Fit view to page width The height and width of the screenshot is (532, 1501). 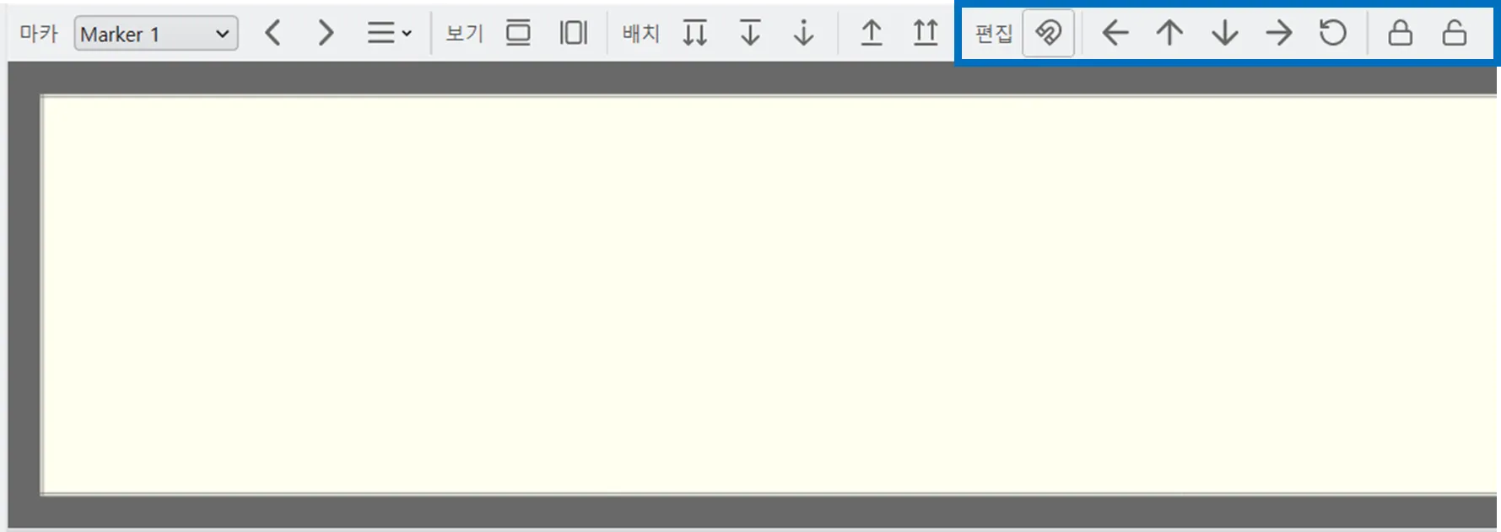point(574,34)
